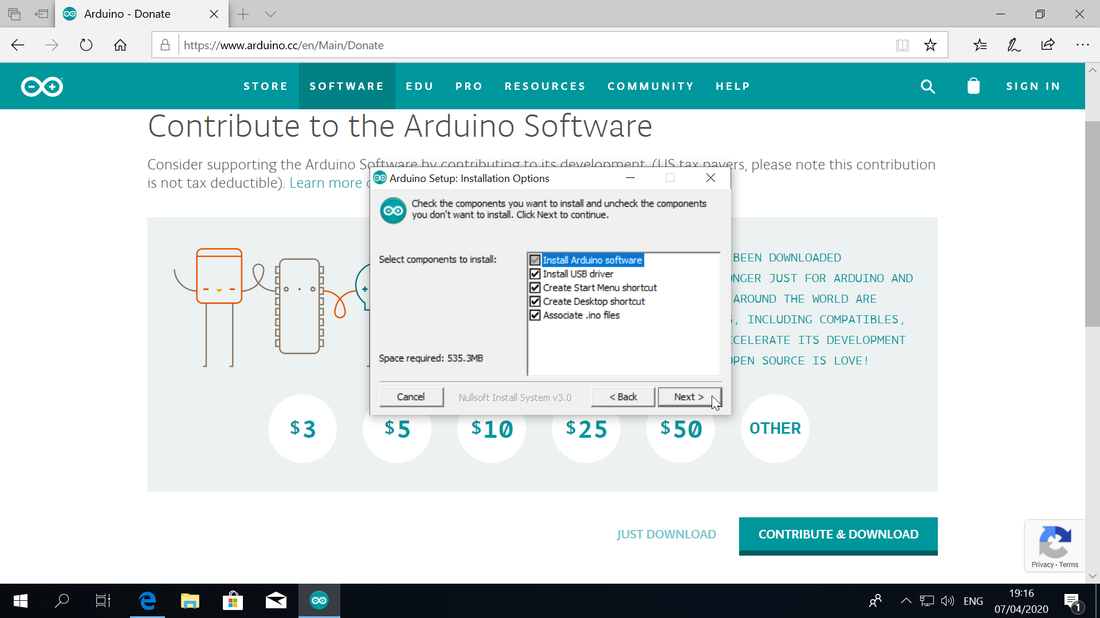Click SIGN IN link
This screenshot has height=618, width=1100.
(1034, 86)
